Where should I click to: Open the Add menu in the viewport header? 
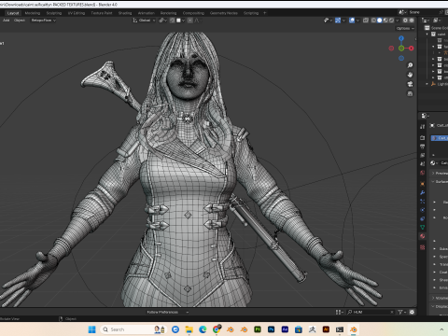7,21
